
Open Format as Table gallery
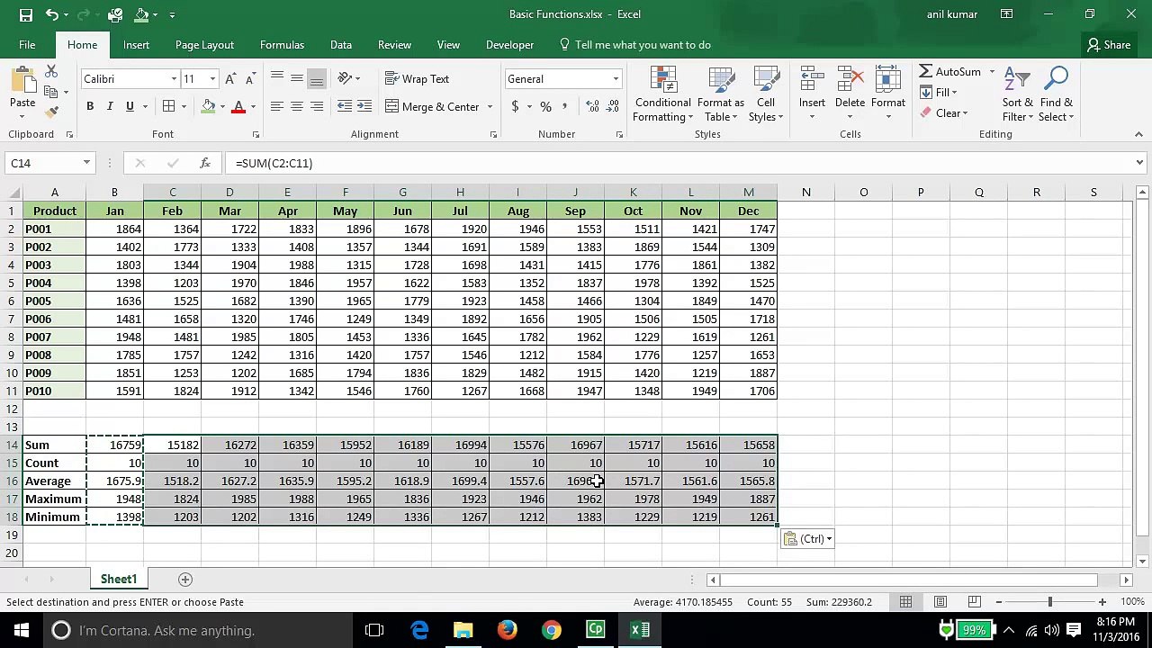point(720,94)
